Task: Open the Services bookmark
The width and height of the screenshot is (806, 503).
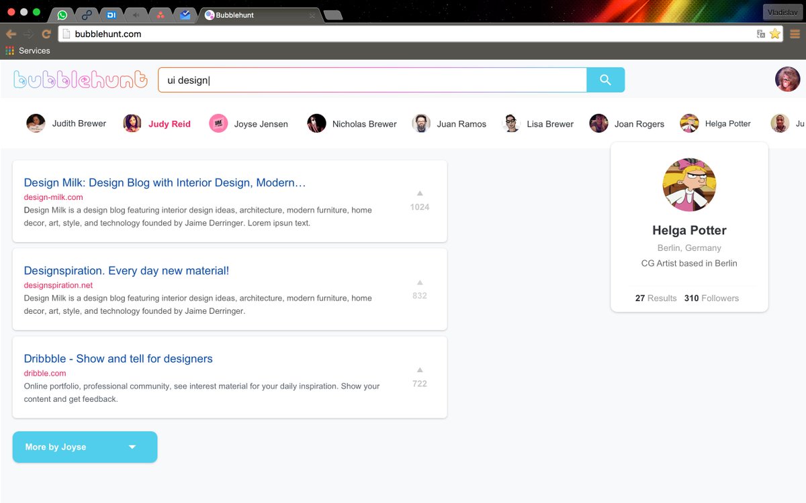Action: click(28, 50)
